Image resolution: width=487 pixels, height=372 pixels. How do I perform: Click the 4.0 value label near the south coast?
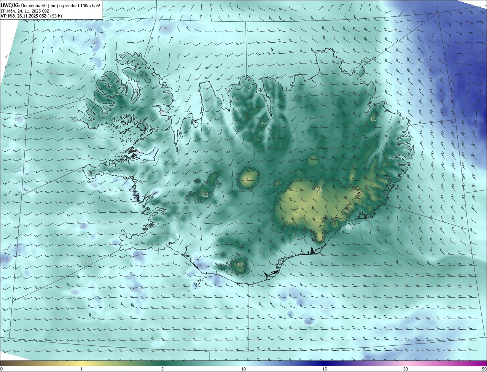coord(240,265)
